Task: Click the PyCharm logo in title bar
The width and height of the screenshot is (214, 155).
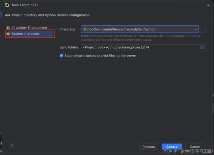Action: click(x=7, y=5)
